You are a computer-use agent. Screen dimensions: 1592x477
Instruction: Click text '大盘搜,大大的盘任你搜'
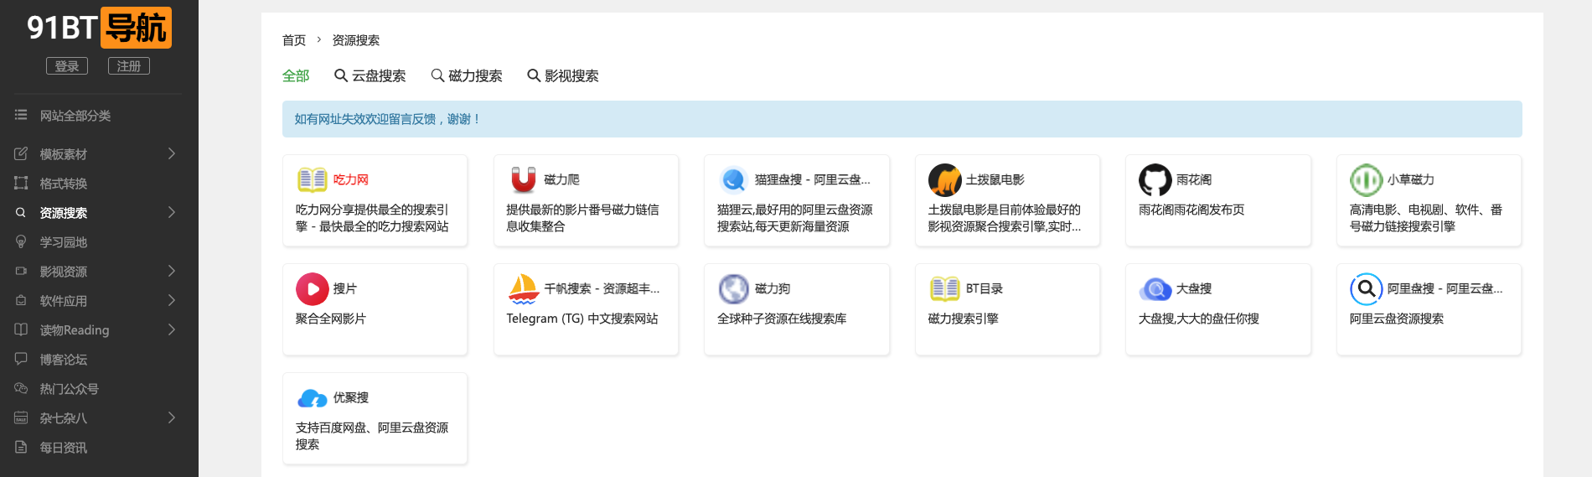pyautogui.click(x=1199, y=319)
